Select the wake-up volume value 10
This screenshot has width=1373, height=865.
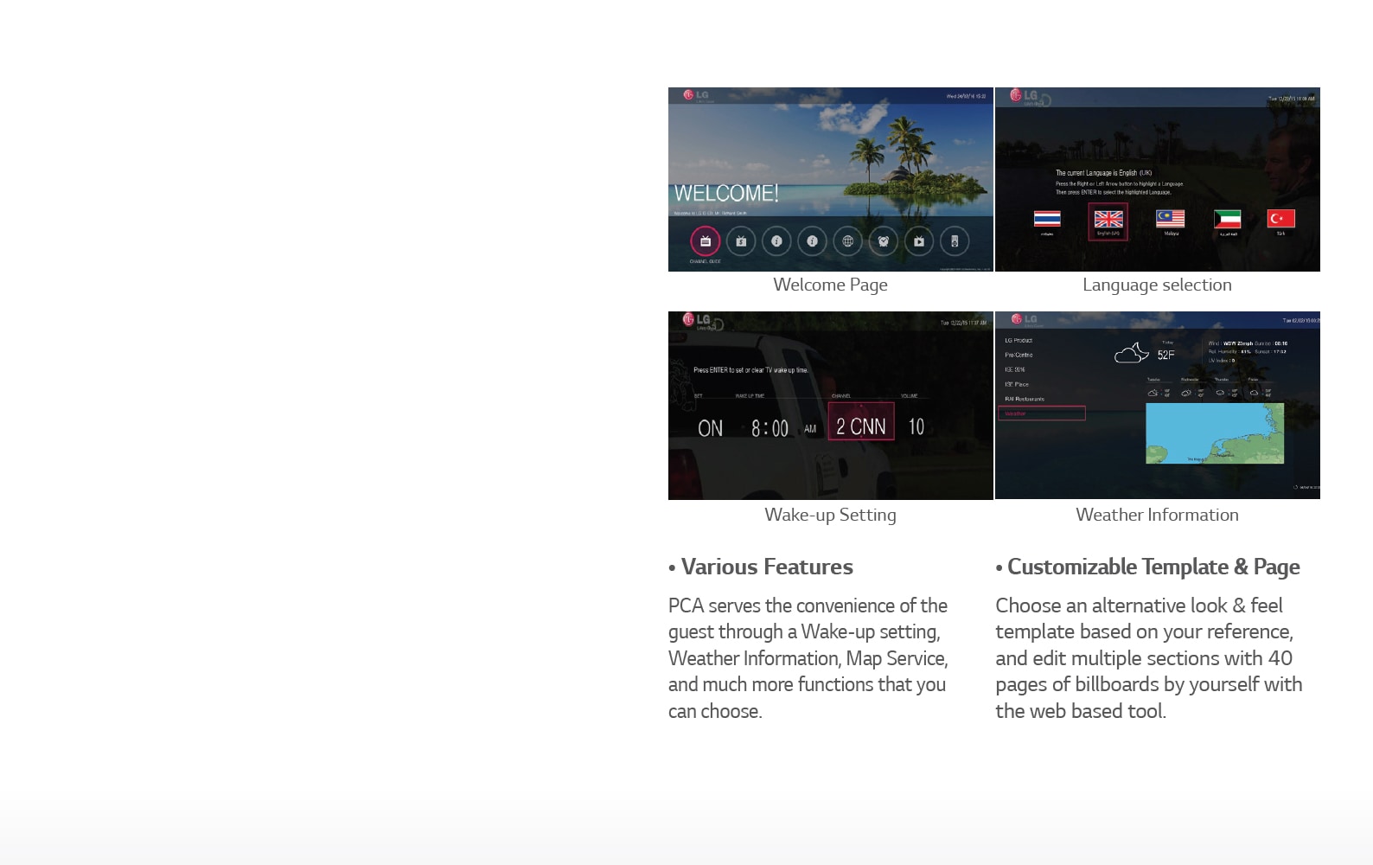(x=916, y=426)
